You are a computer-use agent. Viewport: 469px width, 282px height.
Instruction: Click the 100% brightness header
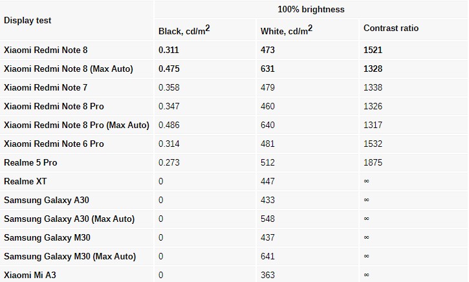311,10
